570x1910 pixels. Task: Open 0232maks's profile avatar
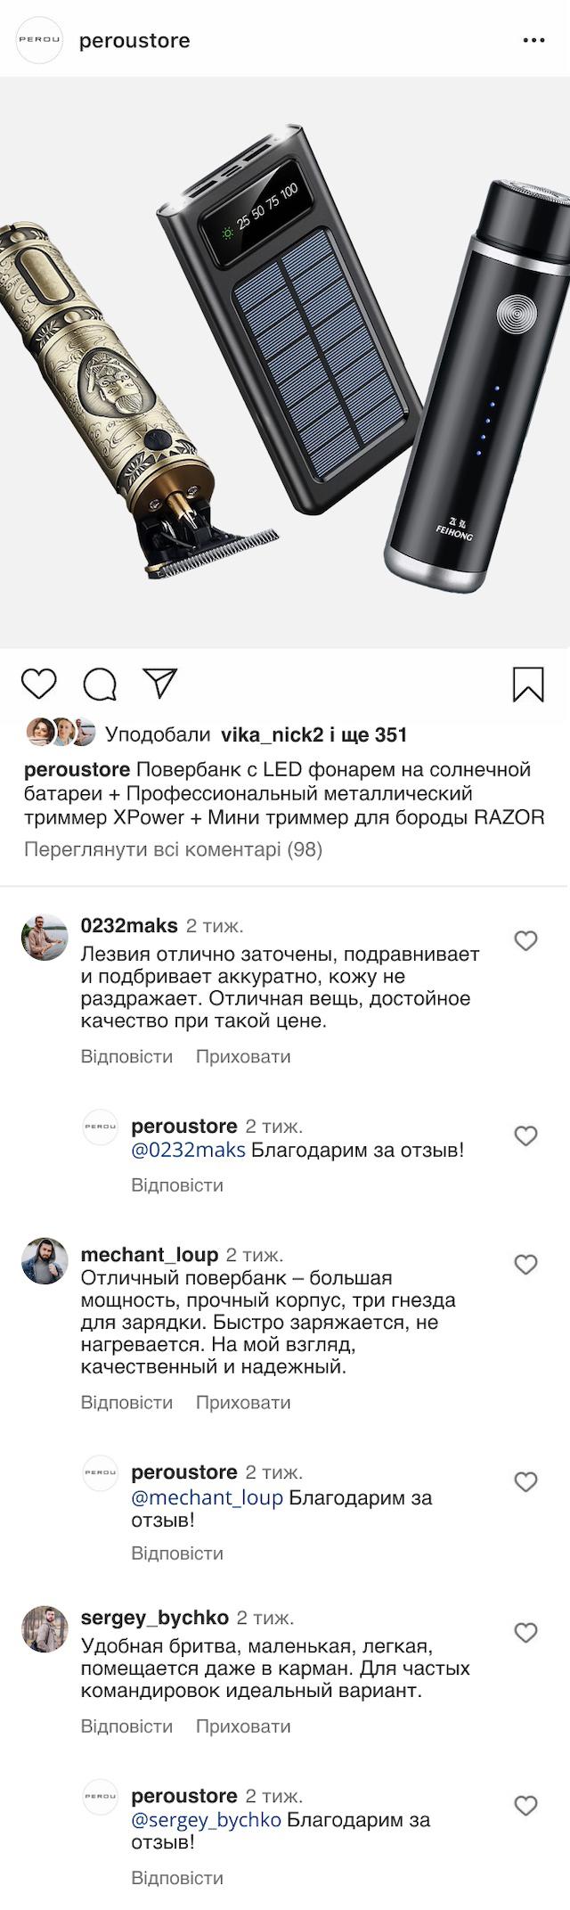coord(45,937)
